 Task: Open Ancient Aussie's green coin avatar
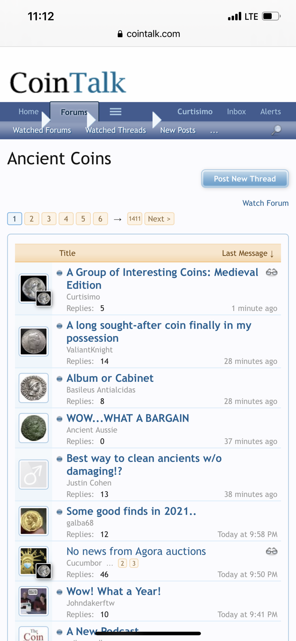(34, 428)
